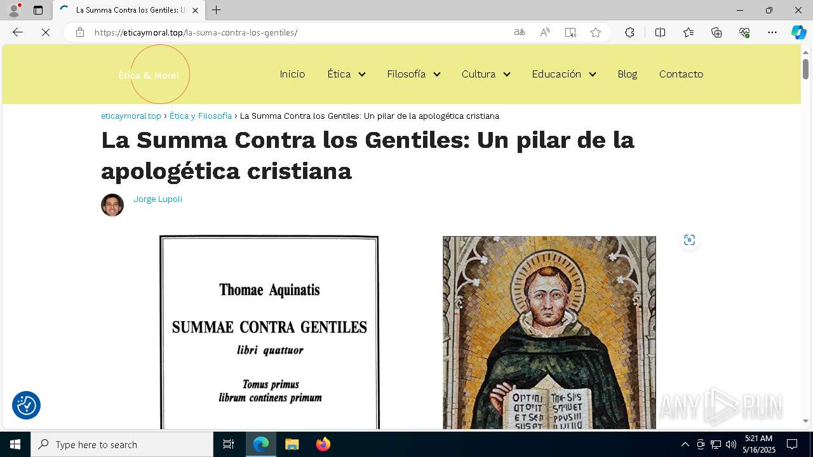
Task: Go back to the previous page
Action: 18,32
